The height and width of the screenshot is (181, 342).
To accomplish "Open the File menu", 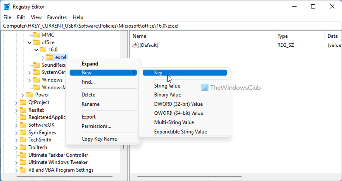I will [7, 17].
